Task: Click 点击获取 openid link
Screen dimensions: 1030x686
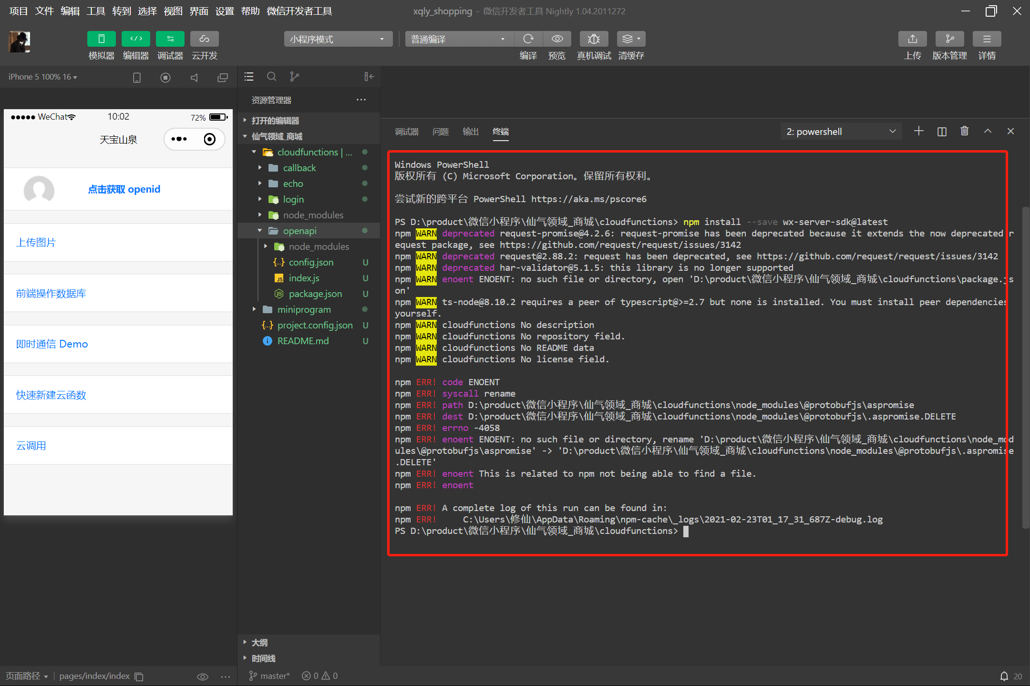Action: point(124,189)
